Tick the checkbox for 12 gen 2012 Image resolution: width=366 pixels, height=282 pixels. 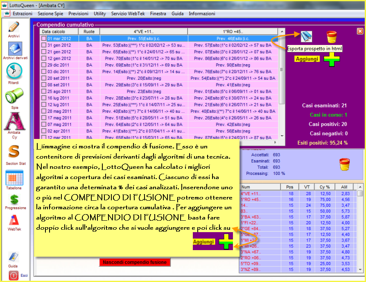click(44, 58)
